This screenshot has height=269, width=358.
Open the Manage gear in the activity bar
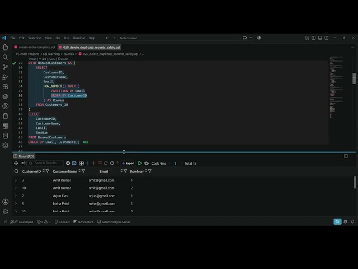(x=5, y=212)
